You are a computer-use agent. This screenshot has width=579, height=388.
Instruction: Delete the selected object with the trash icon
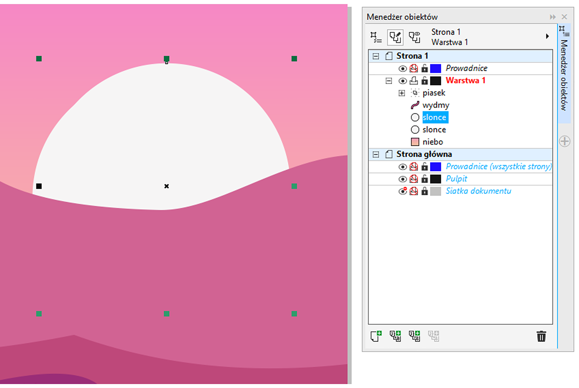[541, 336]
